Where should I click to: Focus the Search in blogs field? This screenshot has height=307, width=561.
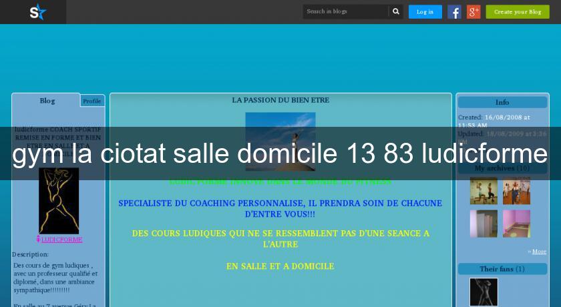click(346, 11)
